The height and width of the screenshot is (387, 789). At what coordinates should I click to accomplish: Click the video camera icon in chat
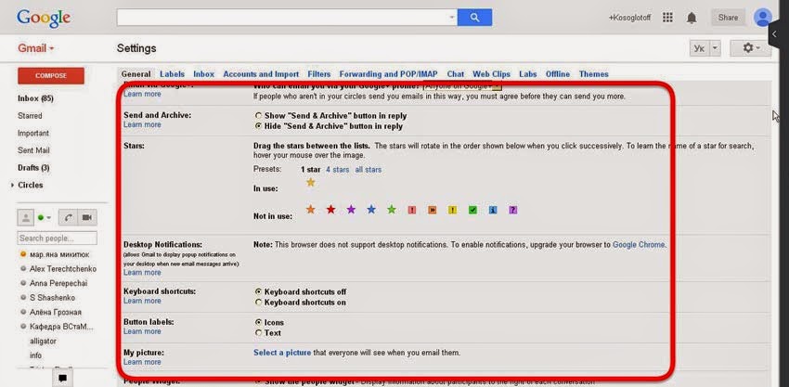click(87, 217)
